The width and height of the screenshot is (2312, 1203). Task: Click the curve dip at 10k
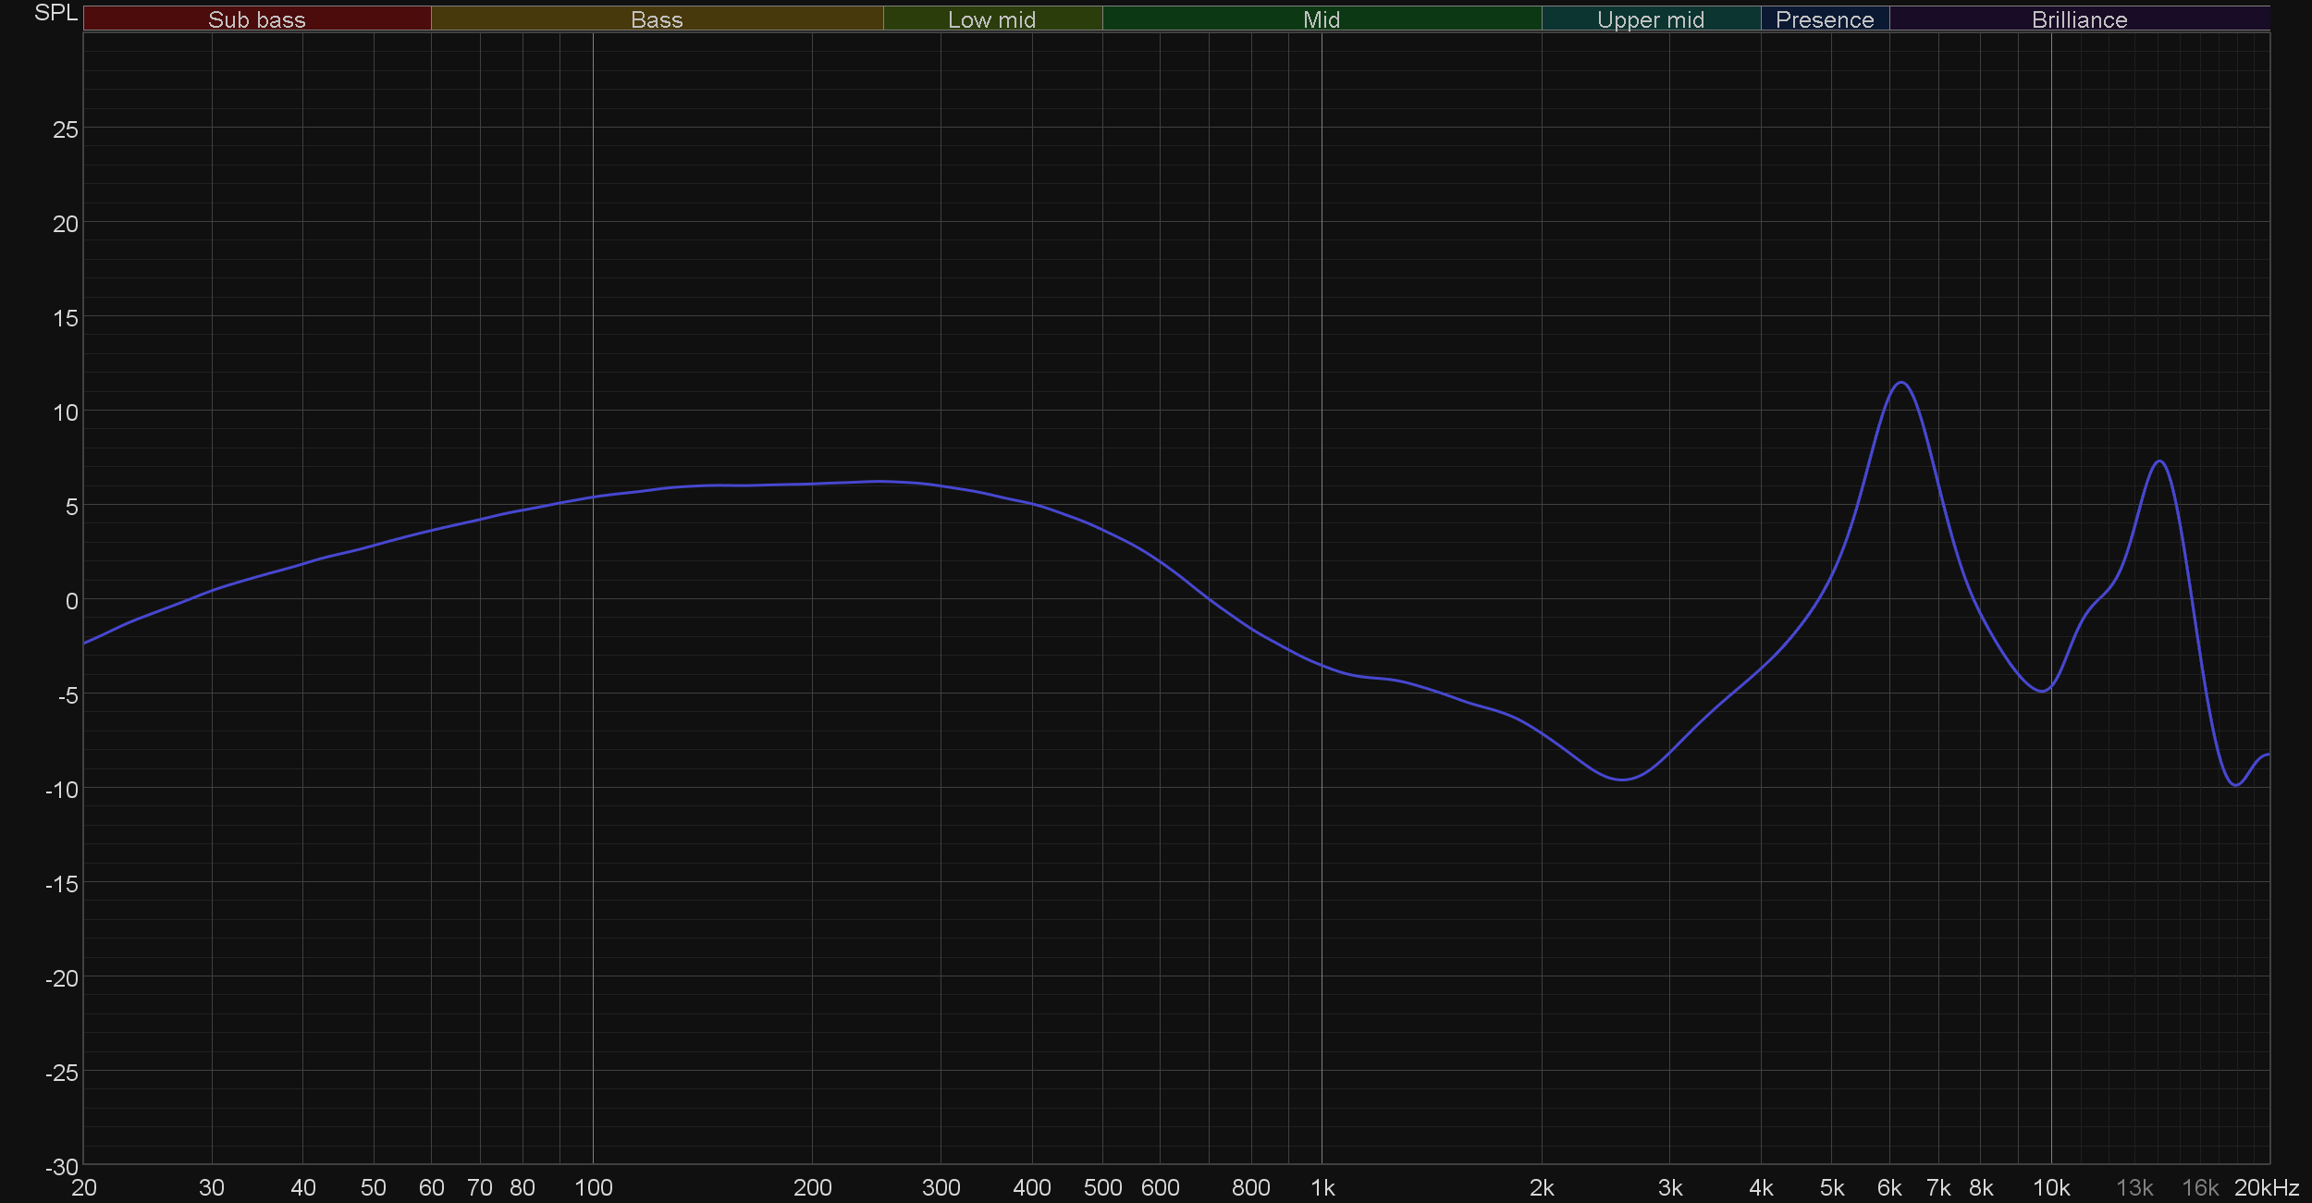2042,691
